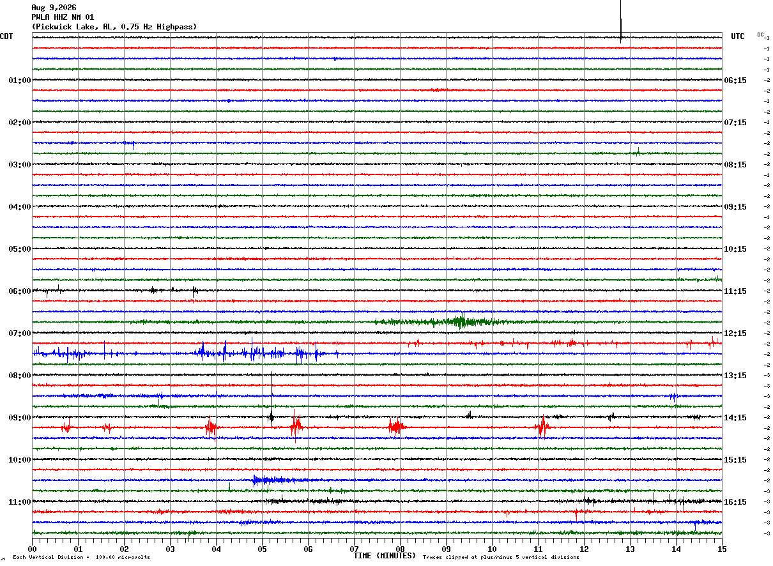This screenshot has width=773, height=566.
Task: Click the 07:15 UTC row label
Action: coord(735,123)
